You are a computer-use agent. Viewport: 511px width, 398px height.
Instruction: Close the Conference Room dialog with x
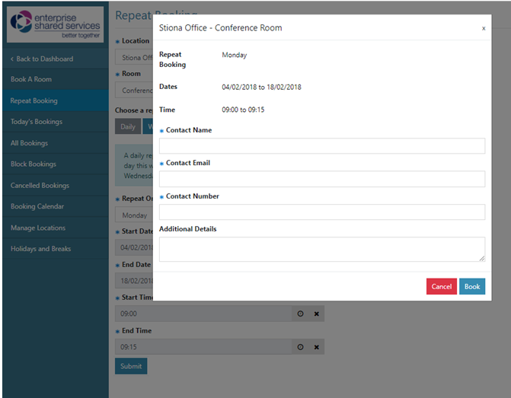point(484,28)
